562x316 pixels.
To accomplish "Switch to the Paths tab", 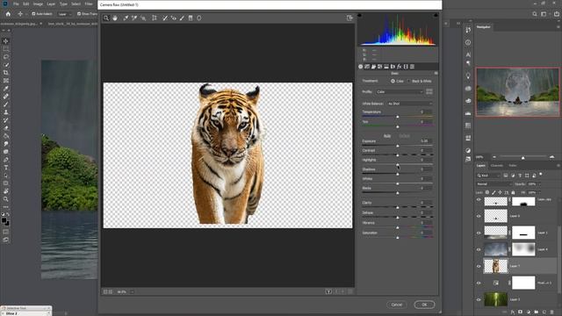I will tap(513, 166).
